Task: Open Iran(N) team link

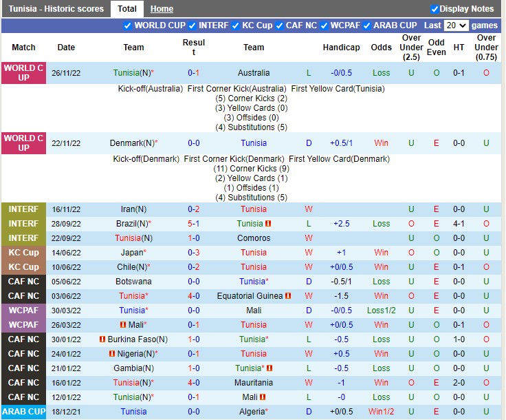Action: [x=133, y=209]
